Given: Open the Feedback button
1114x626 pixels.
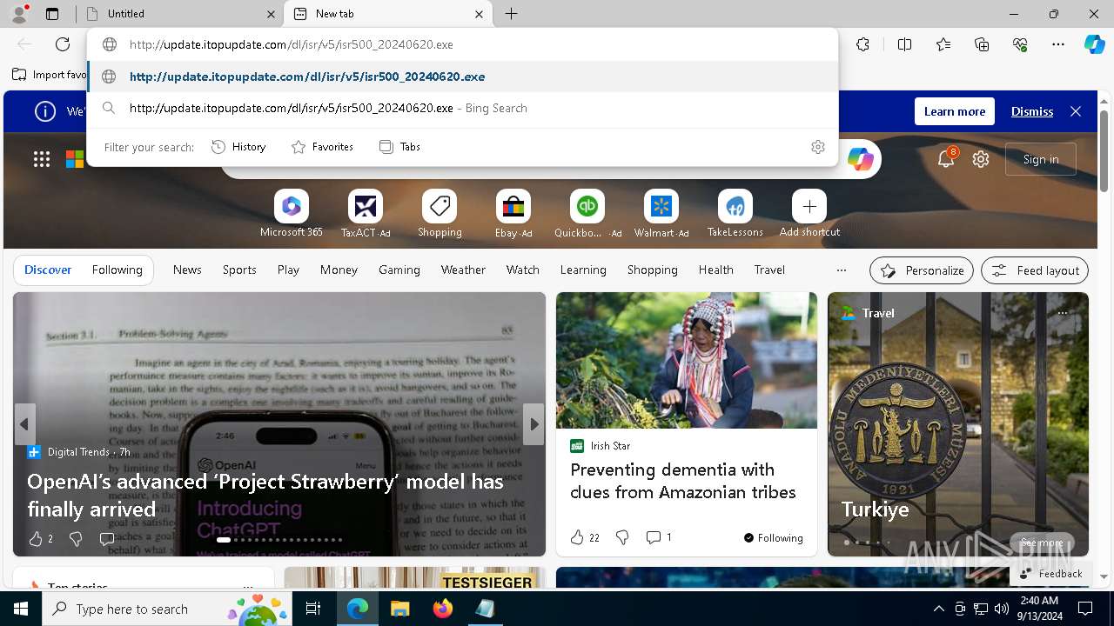Looking at the screenshot, I should click(1051, 574).
